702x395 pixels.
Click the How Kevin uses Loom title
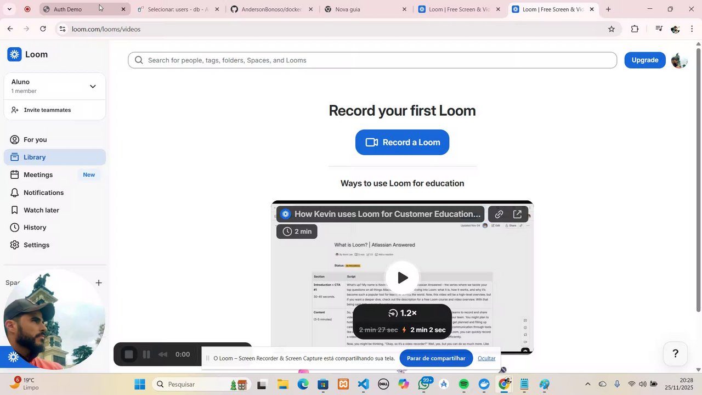pos(387,214)
